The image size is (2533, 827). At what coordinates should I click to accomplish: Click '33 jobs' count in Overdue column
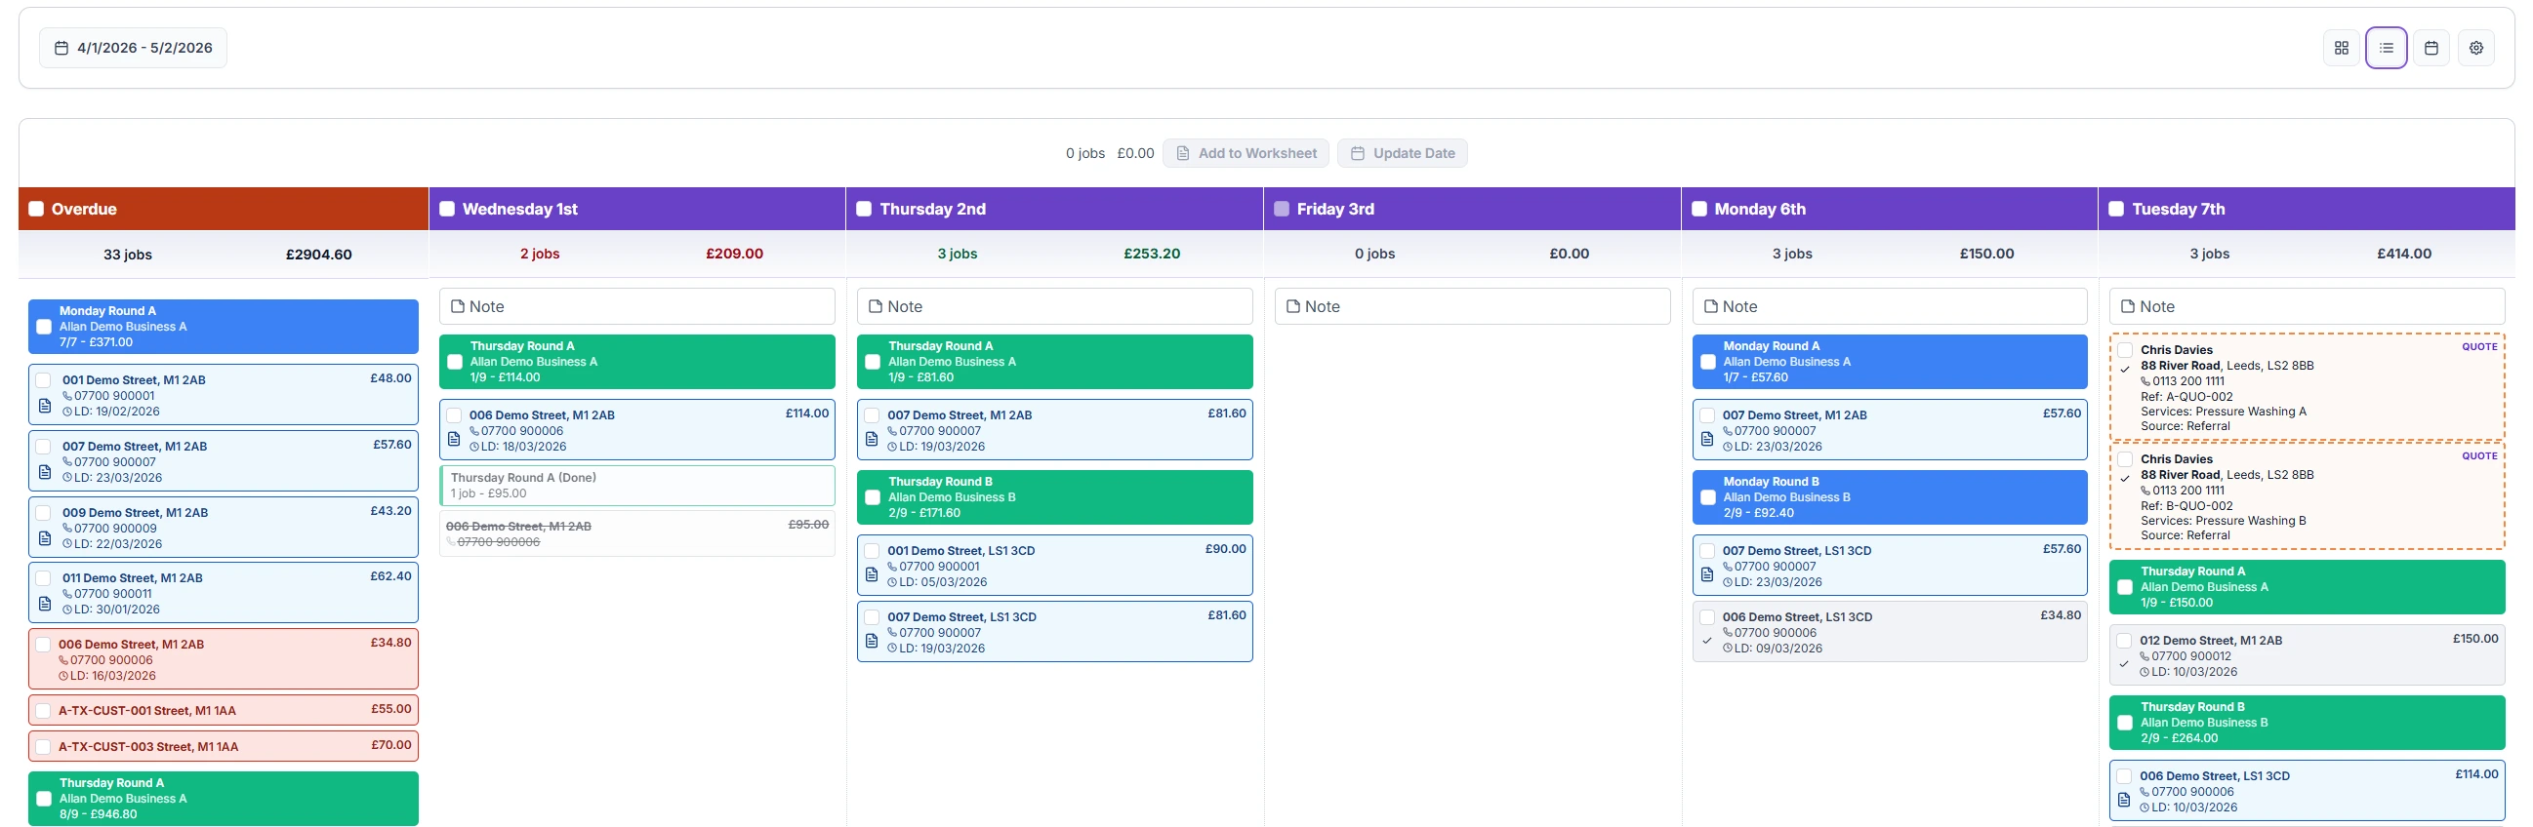[128, 255]
